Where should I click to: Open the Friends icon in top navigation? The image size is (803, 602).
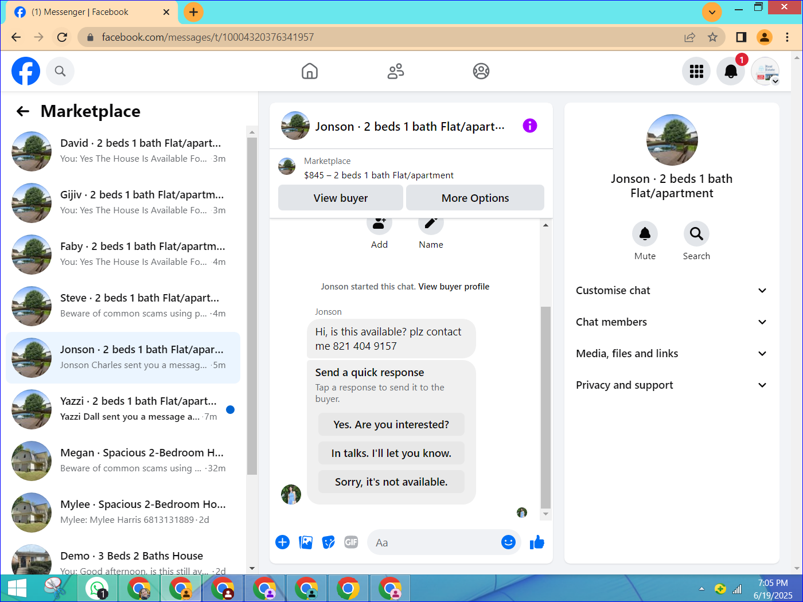pyautogui.click(x=396, y=71)
